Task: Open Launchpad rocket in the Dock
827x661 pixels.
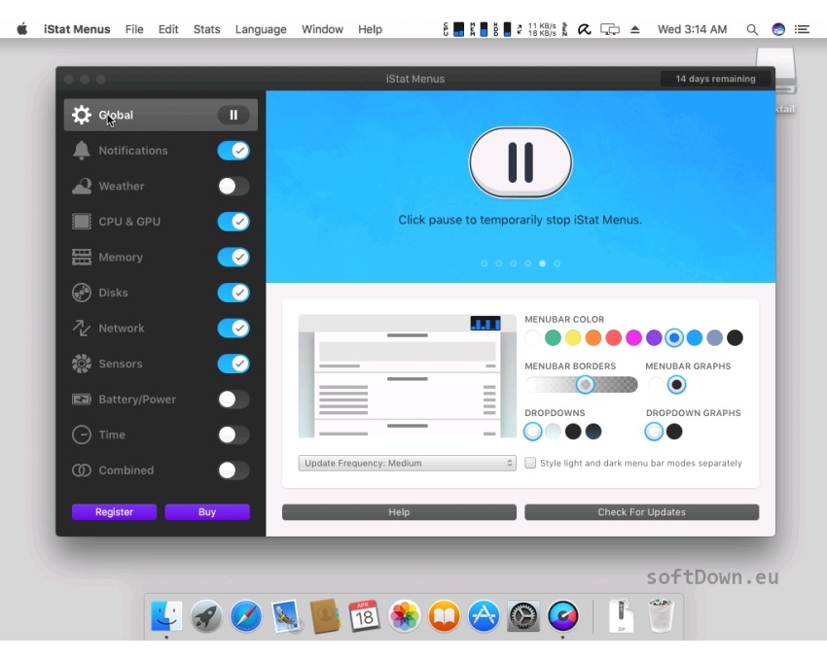Action: click(206, 615)
